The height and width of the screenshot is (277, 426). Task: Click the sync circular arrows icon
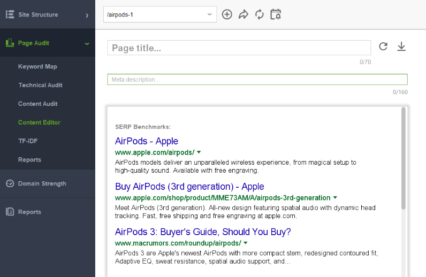260,14
